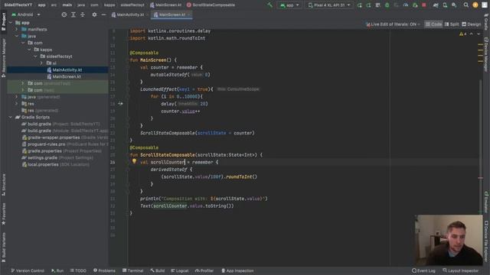This screenshot has height=275, width=490.
Task: Switch editor to Split view
Action: 452,24
